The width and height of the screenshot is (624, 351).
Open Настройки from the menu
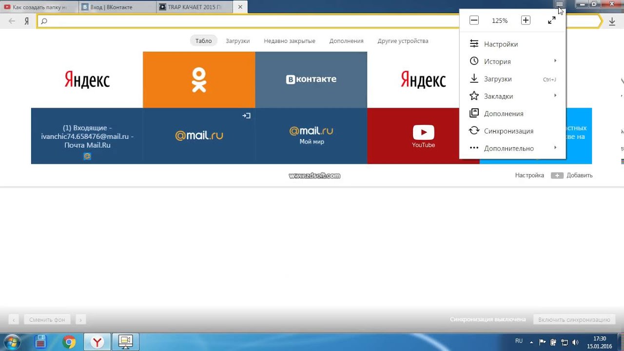point(512,44)
